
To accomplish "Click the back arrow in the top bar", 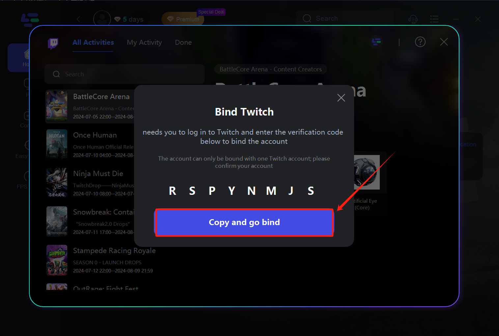I will click(78, 19).
